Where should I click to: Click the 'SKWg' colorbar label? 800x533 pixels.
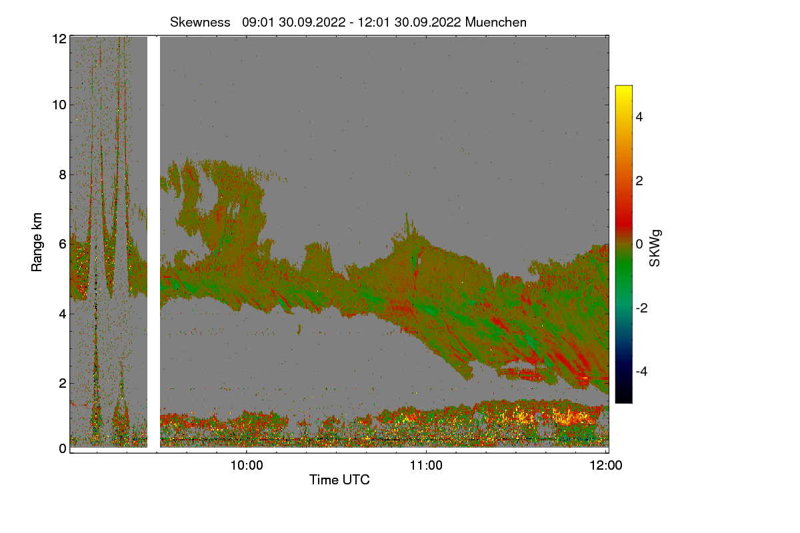tap(655, 248)
